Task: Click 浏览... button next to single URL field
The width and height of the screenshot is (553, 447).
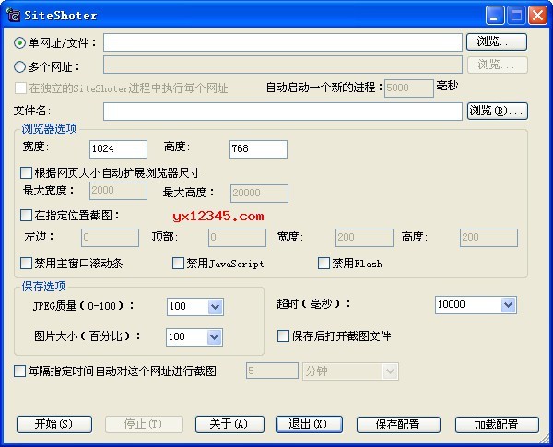Action: tap(497, 42)
